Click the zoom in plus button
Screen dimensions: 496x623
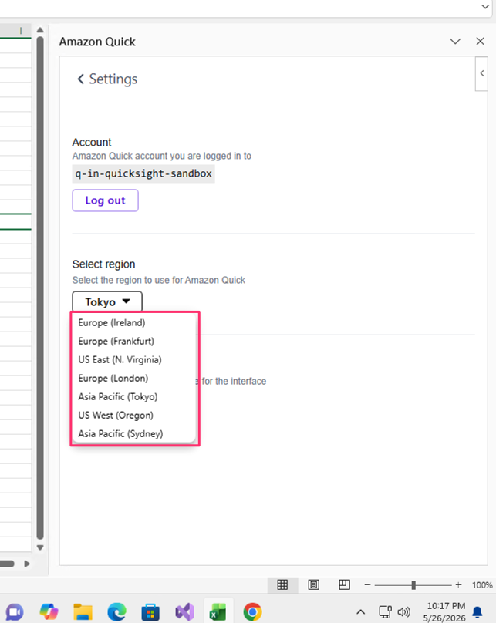point(459,585)
